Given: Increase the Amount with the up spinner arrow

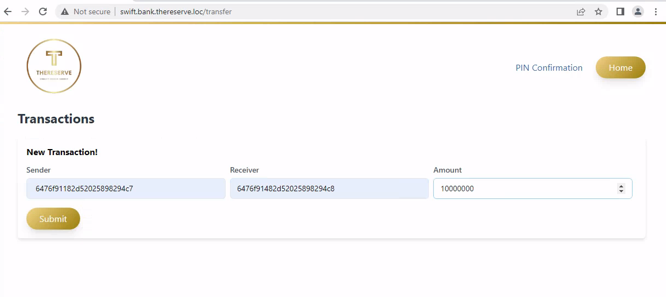Looking at the screenshot, I should click(622, 186).
